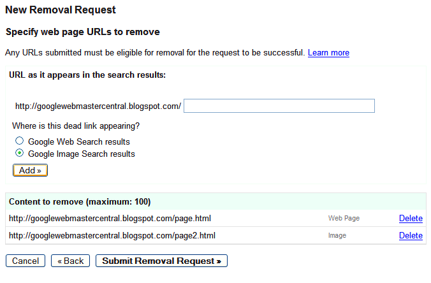Viewport: 431px width, 283px height.
Task: Click the URL path input field
Action: click(x=279, y=106)
